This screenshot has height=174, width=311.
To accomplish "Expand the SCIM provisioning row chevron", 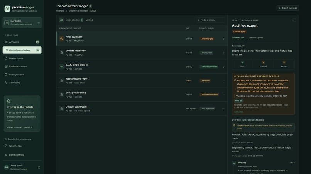I will (x=224, y=94).
